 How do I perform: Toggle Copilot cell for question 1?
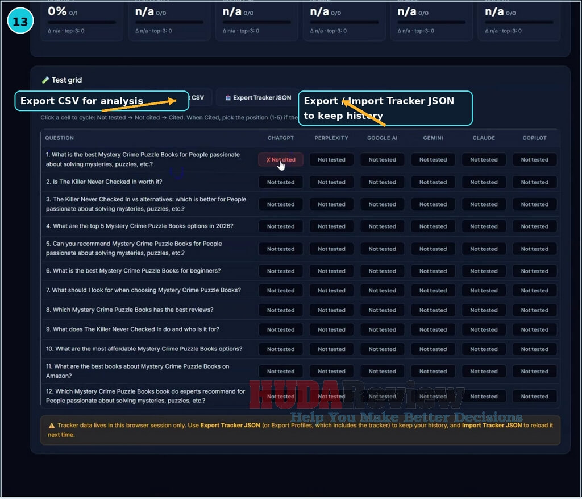pos(534,160)
